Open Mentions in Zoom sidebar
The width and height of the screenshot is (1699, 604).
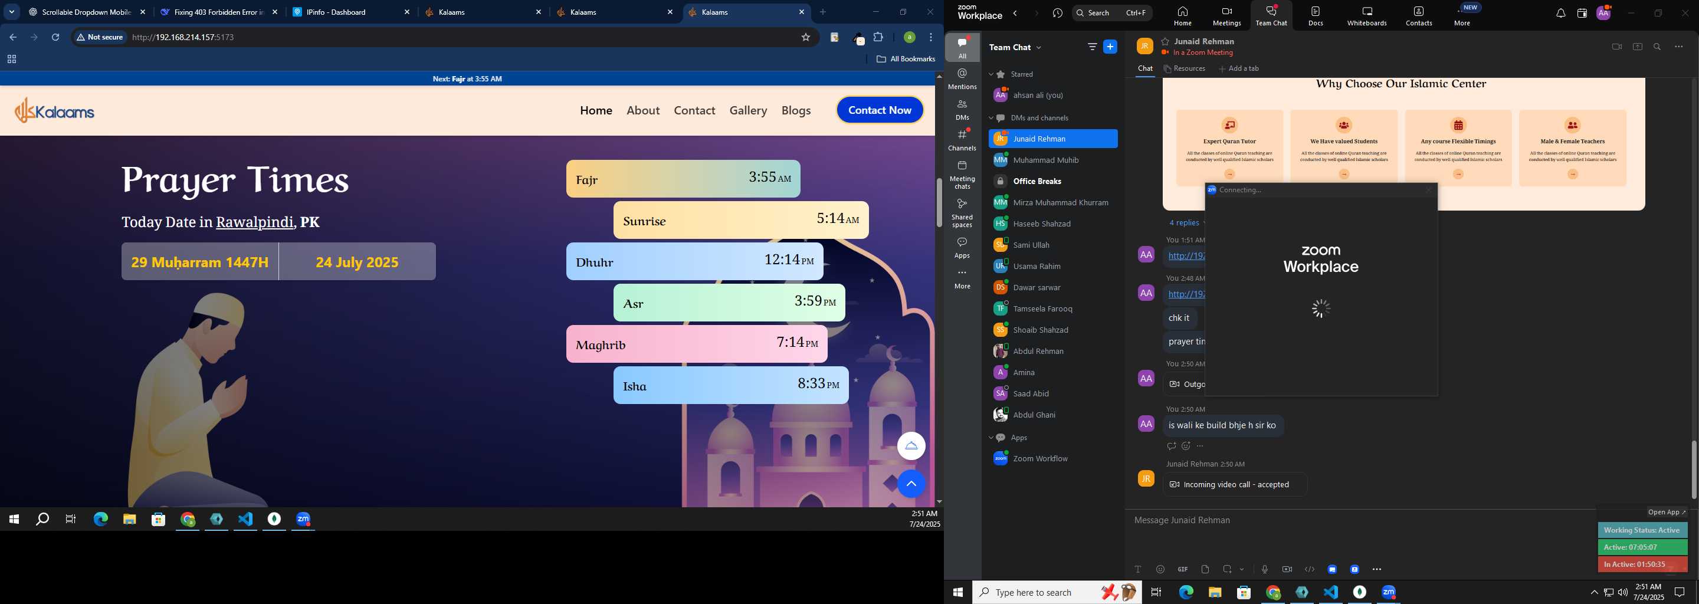(962, 78)
